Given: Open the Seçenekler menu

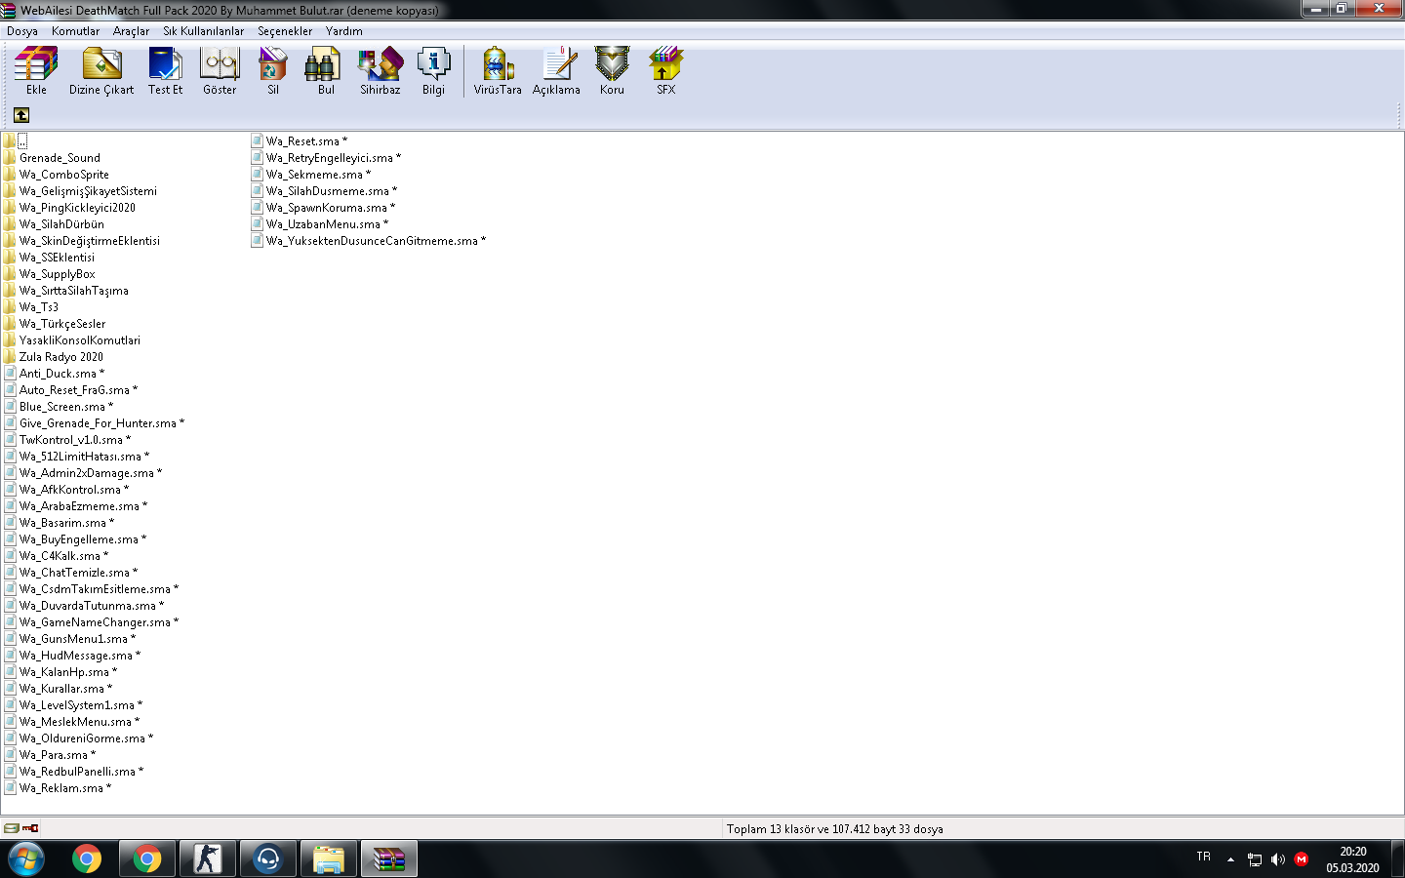Looking at the screenshot, I should 285,31.
